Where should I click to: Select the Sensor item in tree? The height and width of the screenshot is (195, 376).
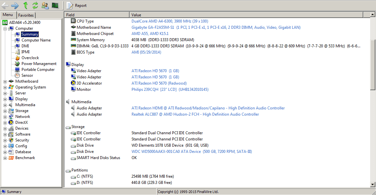click(27, 75)
